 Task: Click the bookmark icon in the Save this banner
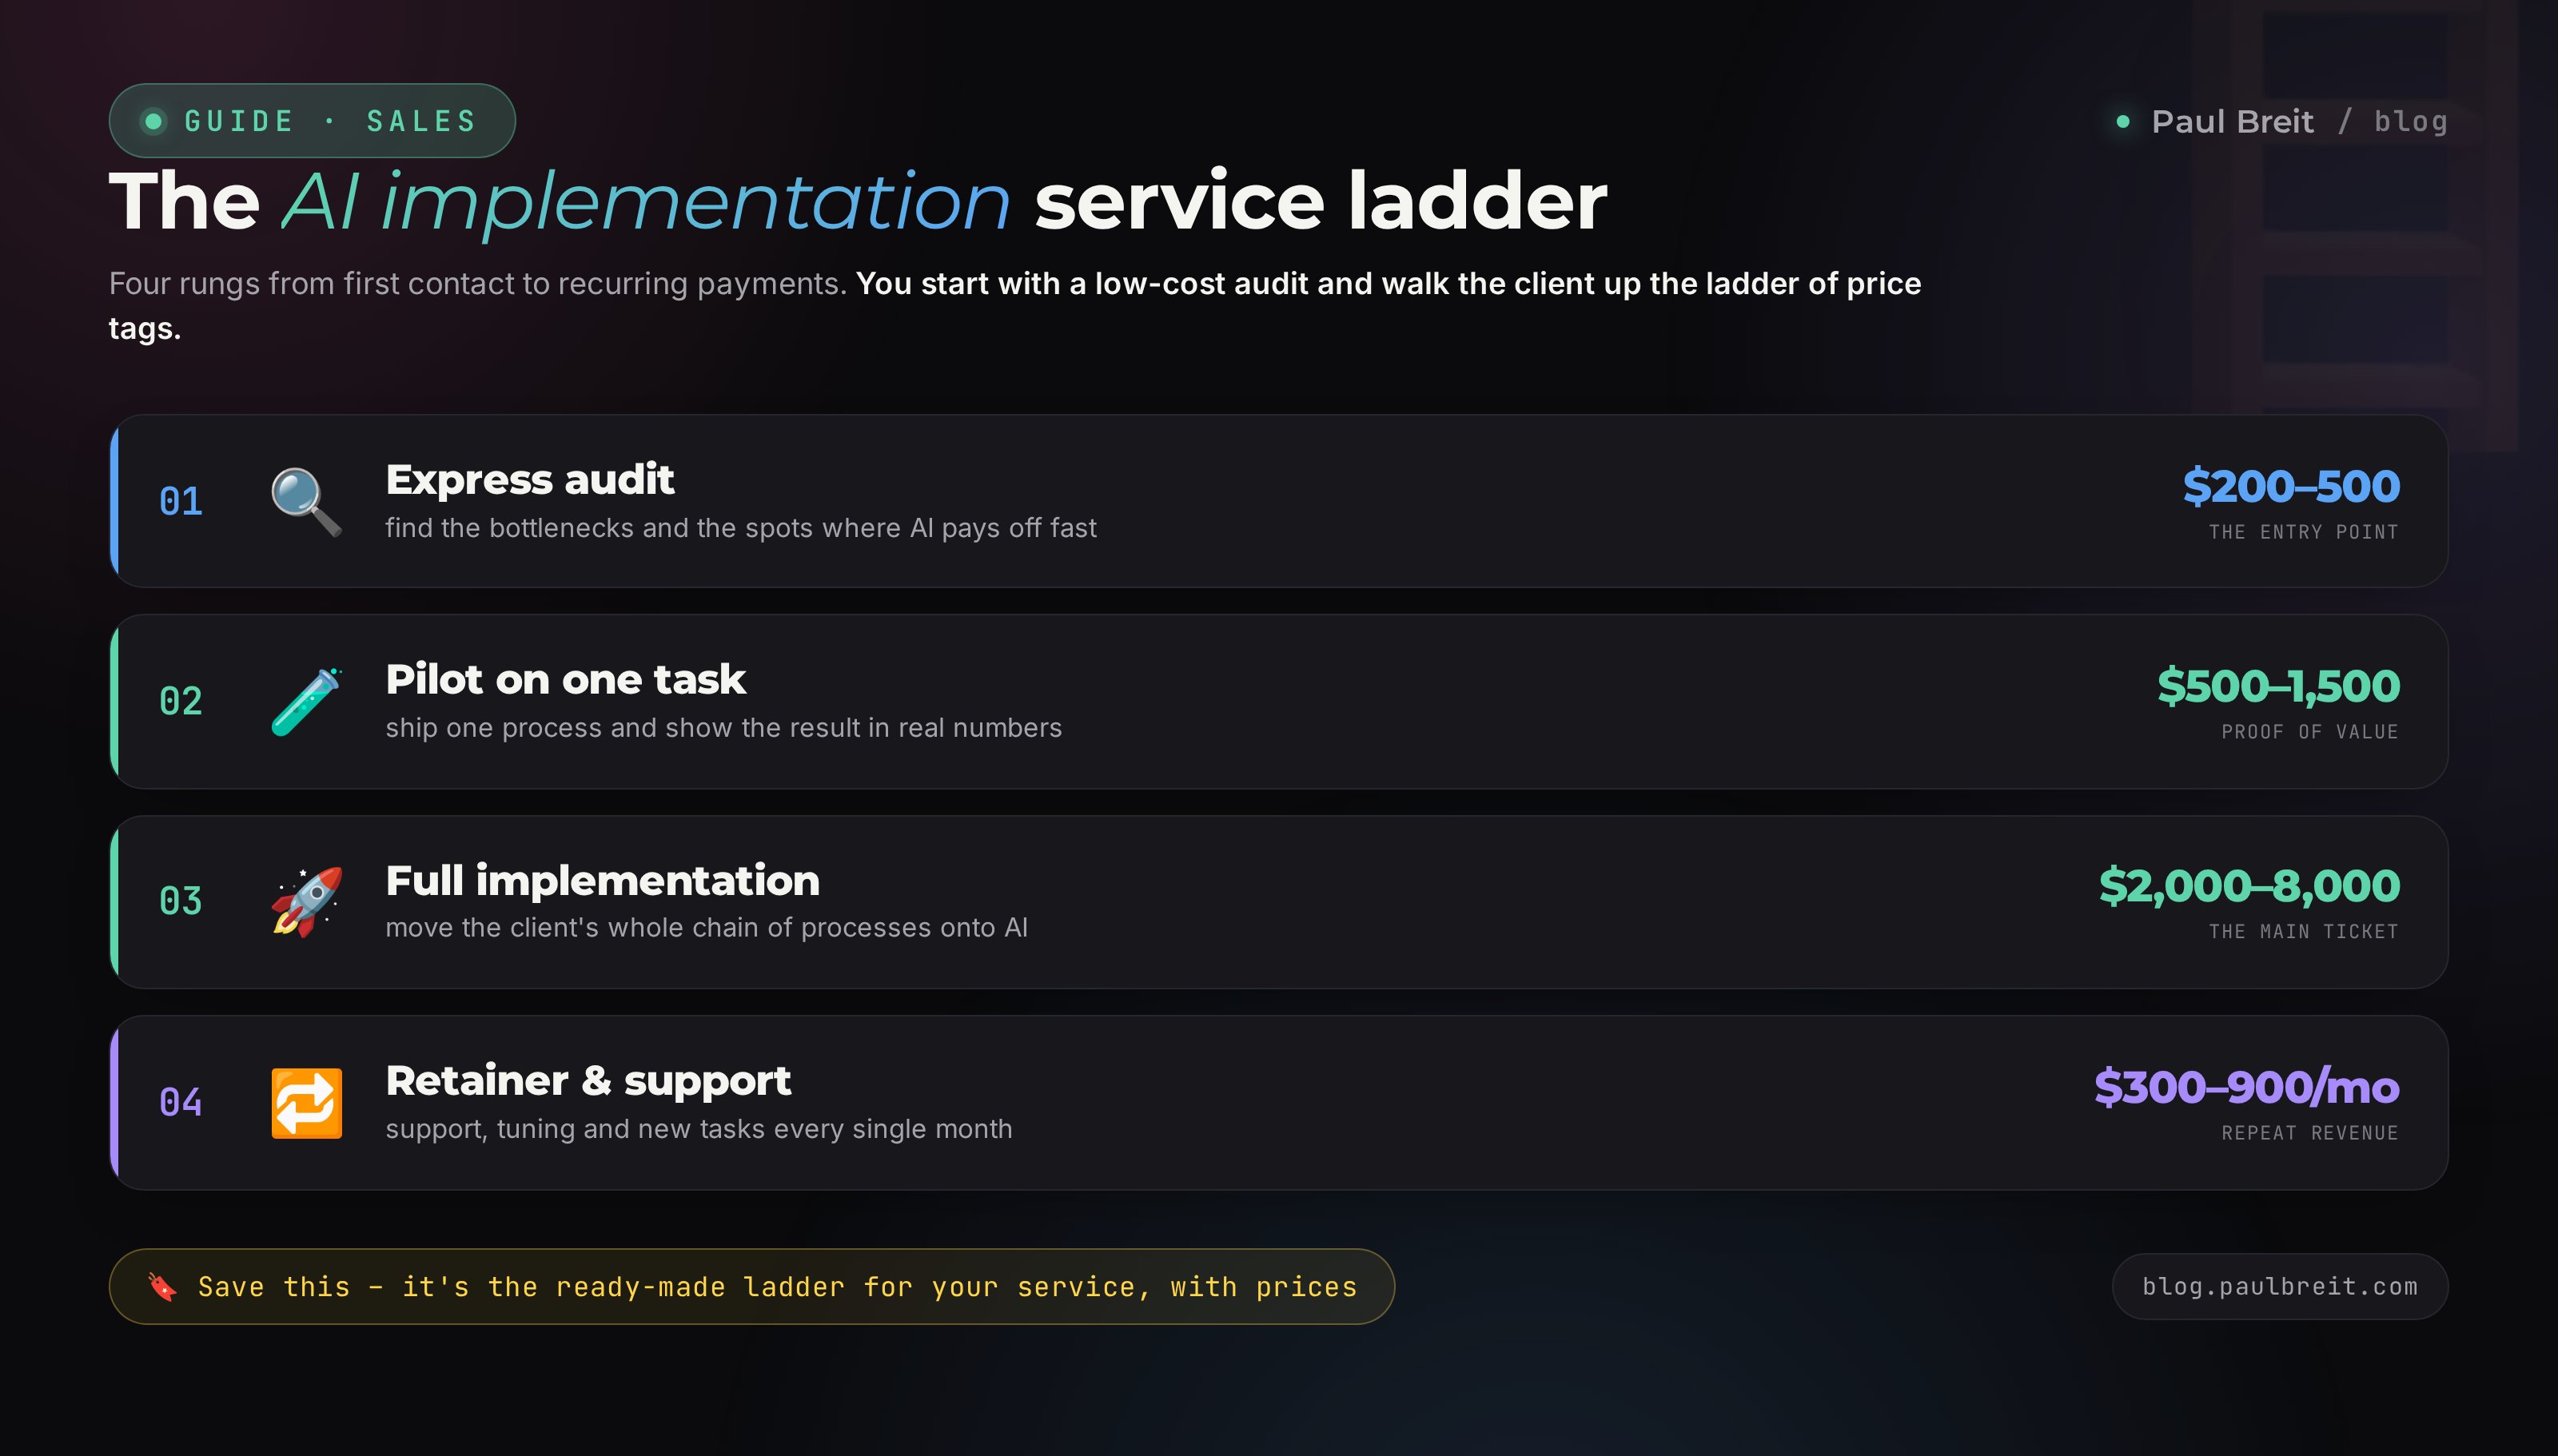pos(162,1287)
